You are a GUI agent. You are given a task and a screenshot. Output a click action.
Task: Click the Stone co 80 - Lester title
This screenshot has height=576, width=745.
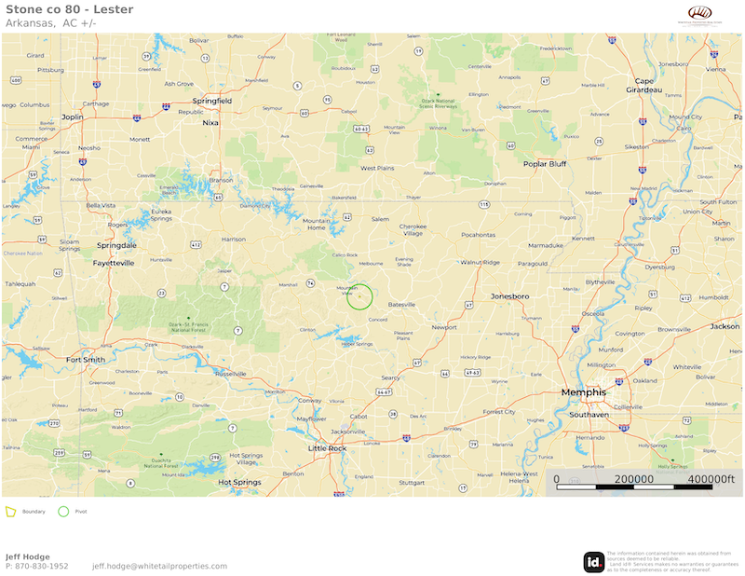pyautogui.click(x=69, y=9)
